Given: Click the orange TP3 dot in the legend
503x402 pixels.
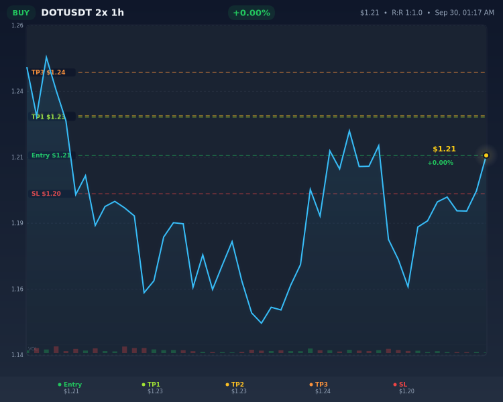Looking at the screenshot, I should (x=311, y=385).
